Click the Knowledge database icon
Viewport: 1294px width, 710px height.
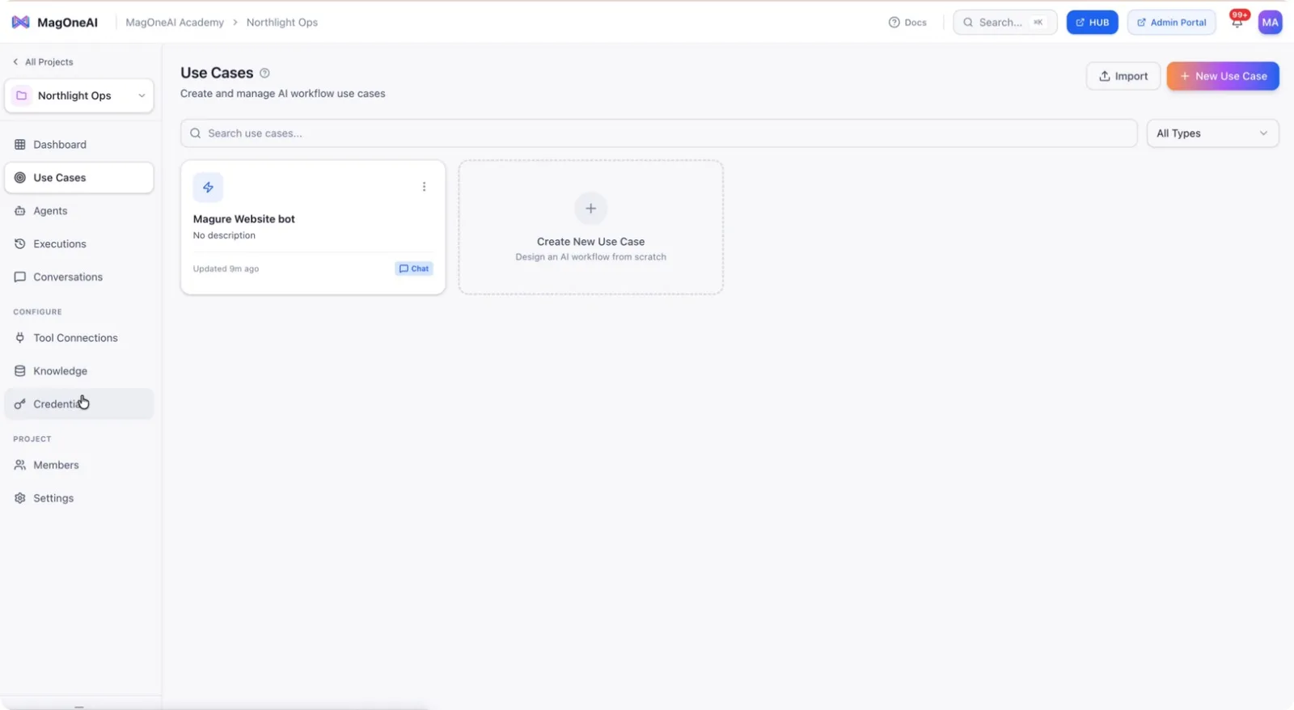[20, 371]
